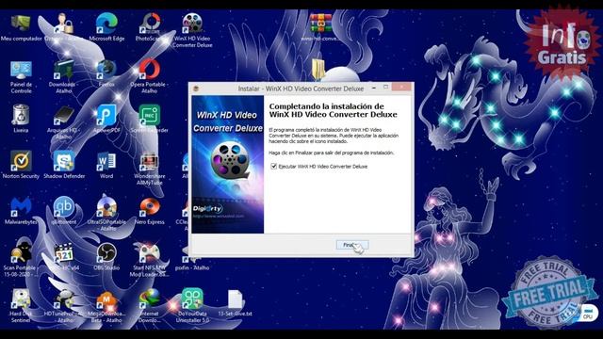The width and height of the screenshot is (603, 339).
Task: Launch Malwarebytes desktop shortcut
Action: click(x=21, y=211)
